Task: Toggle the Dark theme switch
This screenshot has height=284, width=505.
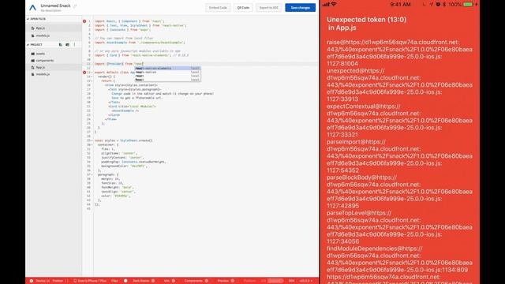Action: click(153, 281)
